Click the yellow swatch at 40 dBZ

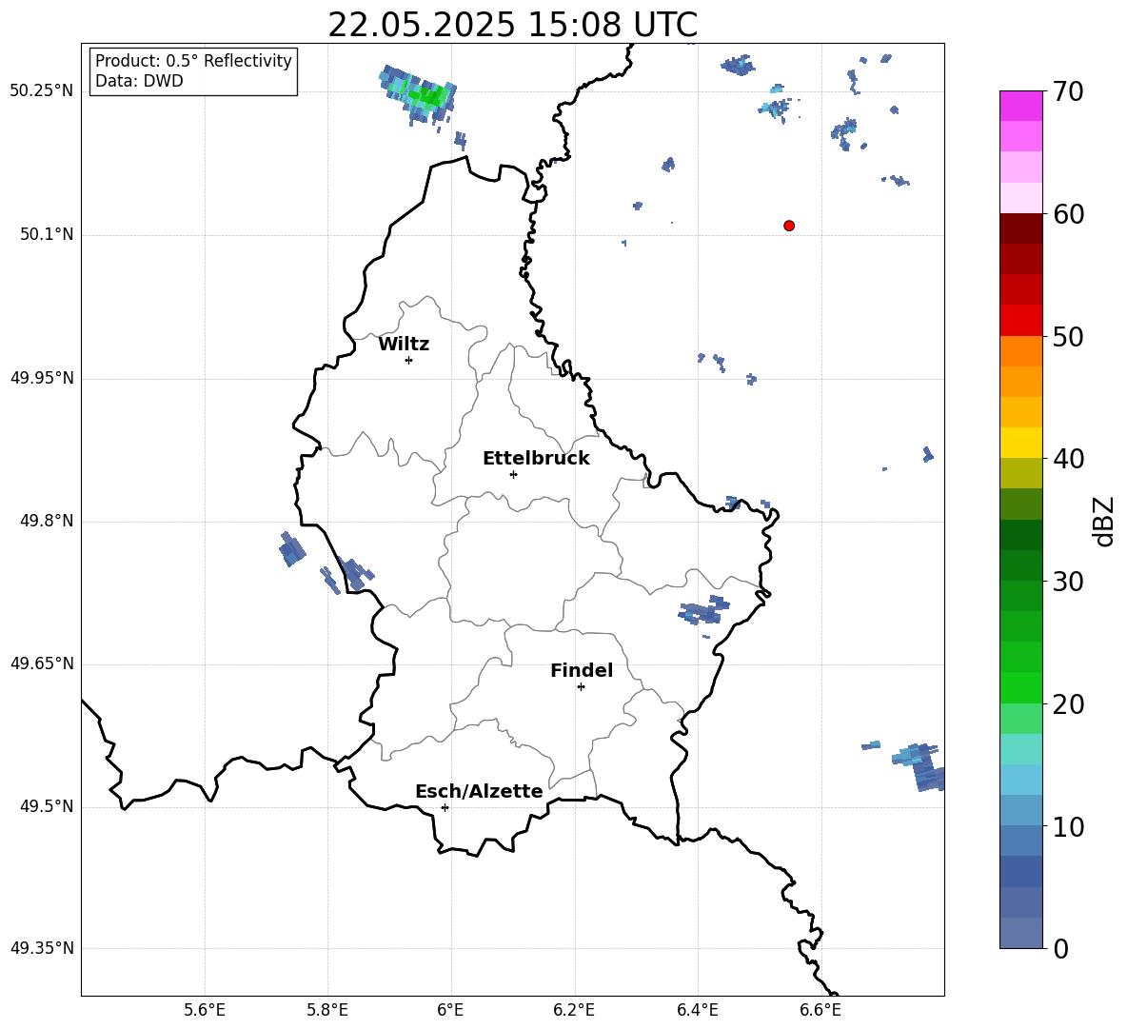[x=1020, y=443]
